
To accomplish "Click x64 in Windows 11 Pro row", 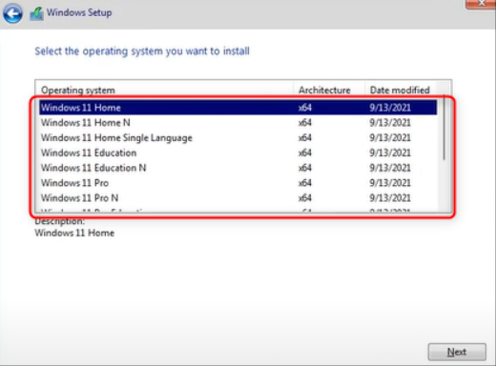I will (305, 183).
